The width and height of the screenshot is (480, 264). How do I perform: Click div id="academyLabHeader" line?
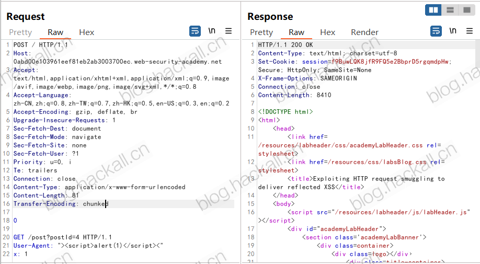tap(337, 229)
